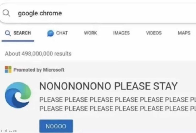Viewport: 196px width, 133px height.
Task: Select the SEARCH tab label
Action: pos(22,33)
